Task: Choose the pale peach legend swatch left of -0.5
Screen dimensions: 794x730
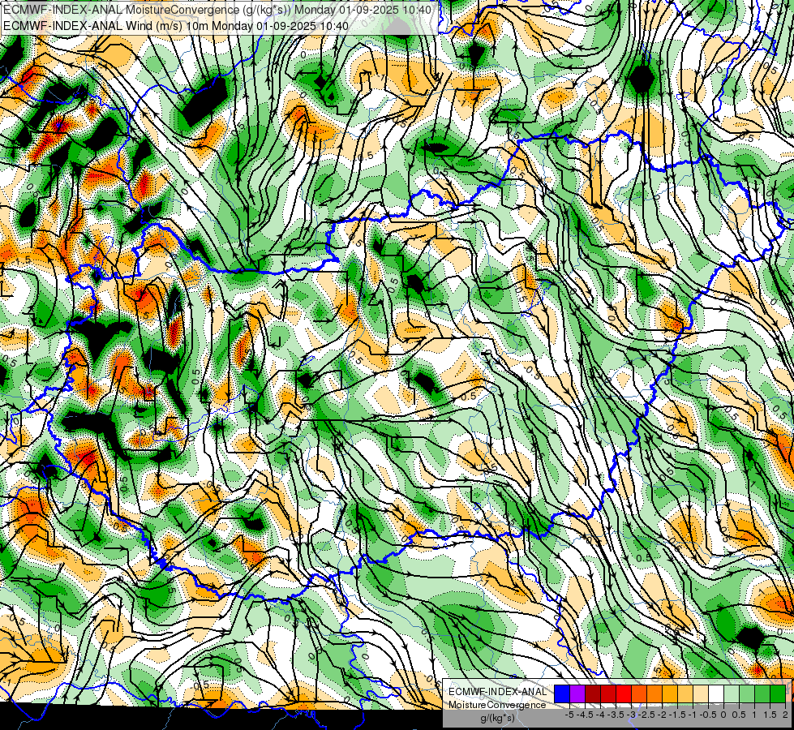Action: coord(700,694)
